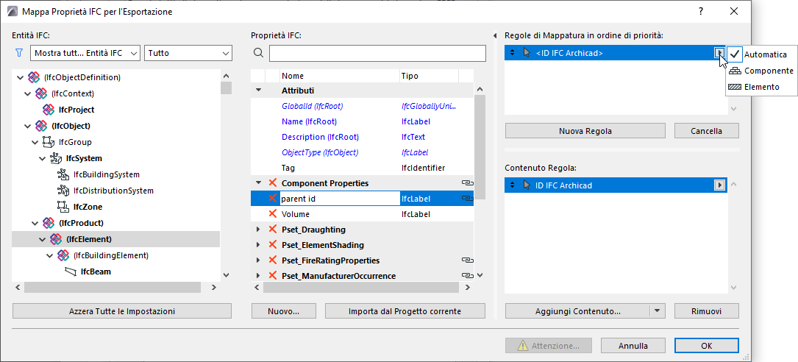Click the arrow button on ID IFC Archicad content
798x362 pixels.
click(719, 185)
